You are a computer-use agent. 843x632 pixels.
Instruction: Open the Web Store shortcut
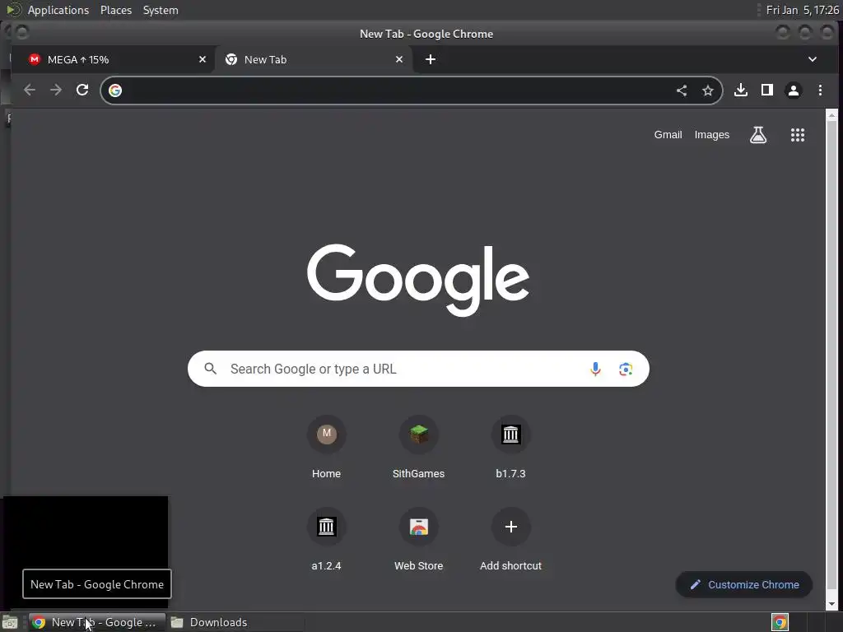pyautogui.click(x=418, y=539)
